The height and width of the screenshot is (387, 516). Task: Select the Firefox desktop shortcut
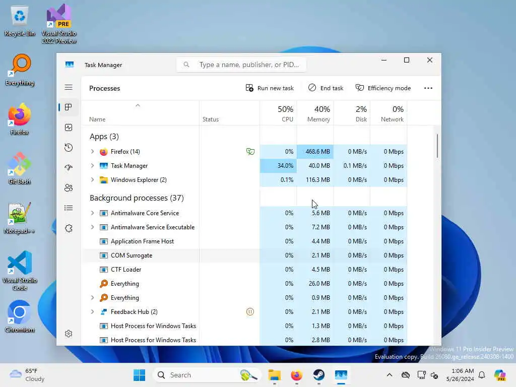click(20, 119)
